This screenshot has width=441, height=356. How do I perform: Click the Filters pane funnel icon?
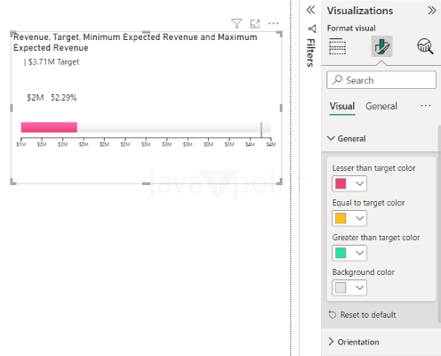point(312,28)
